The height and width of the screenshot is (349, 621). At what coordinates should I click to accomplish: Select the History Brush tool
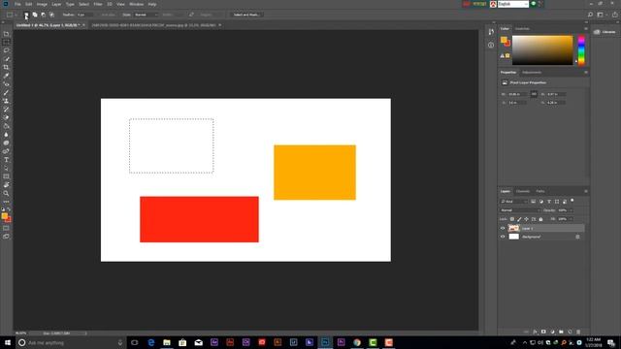point(6,110)
